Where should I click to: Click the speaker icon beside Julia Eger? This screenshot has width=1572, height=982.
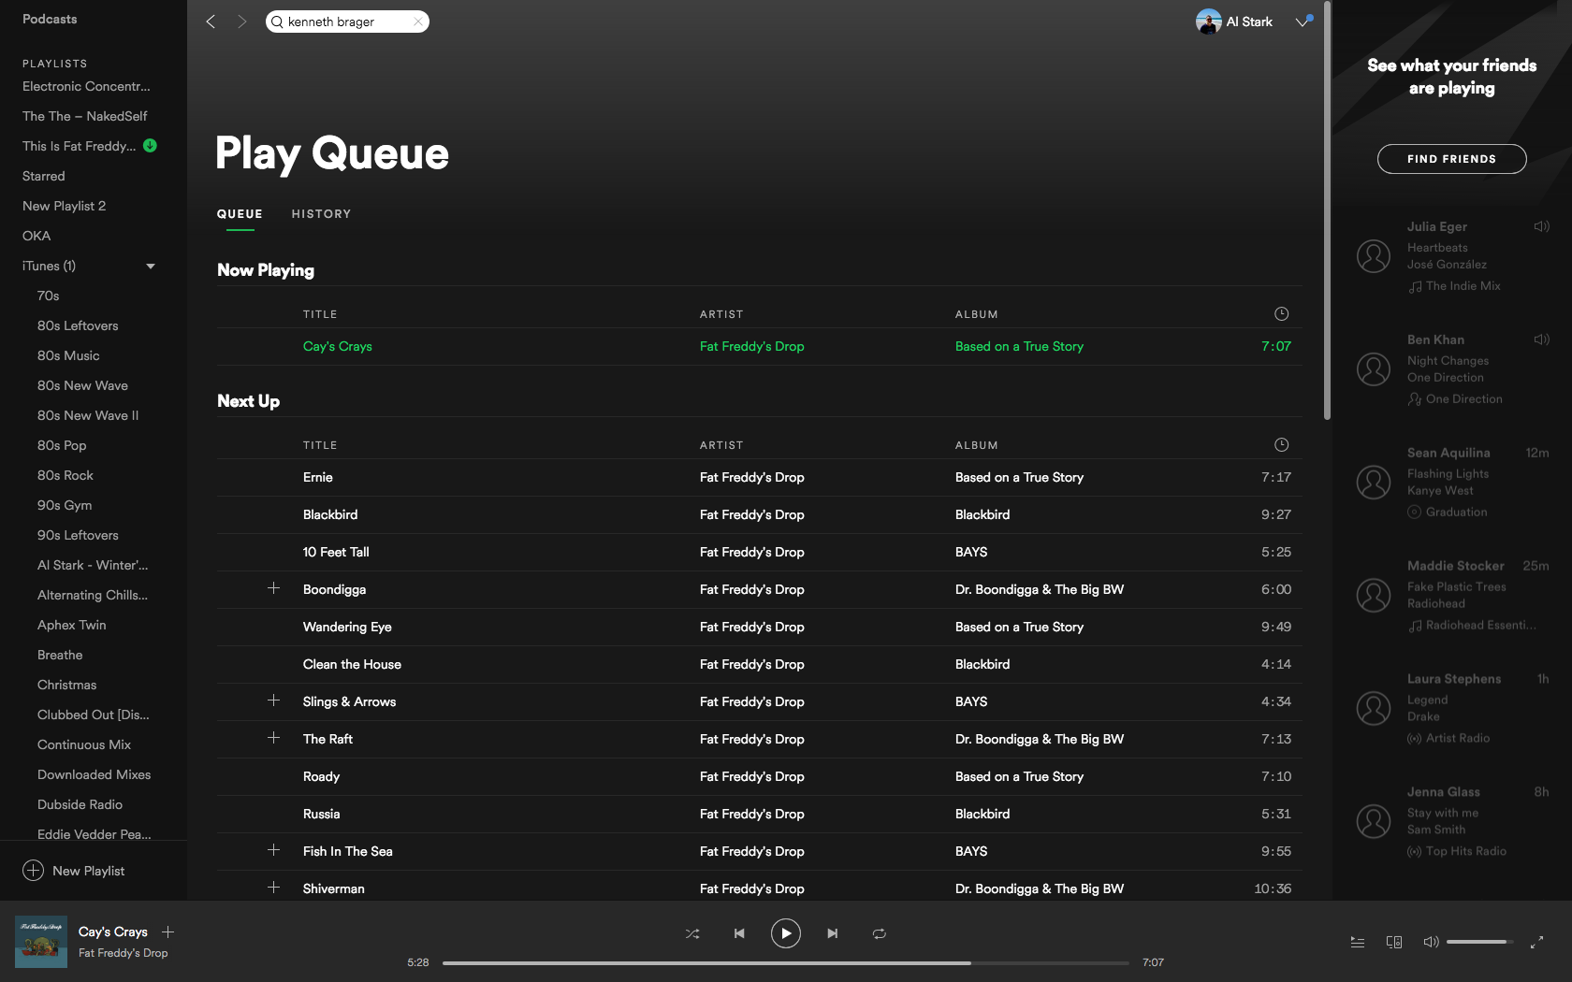click(x=1542, y=226)
